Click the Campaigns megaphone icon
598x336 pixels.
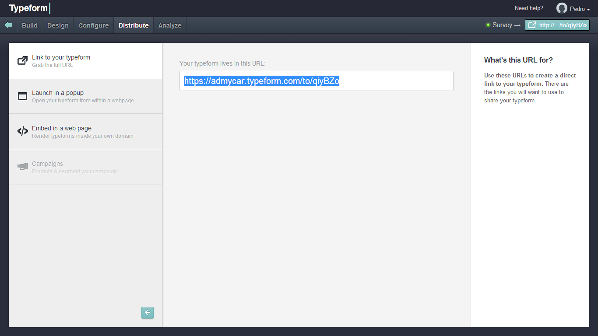22,167
